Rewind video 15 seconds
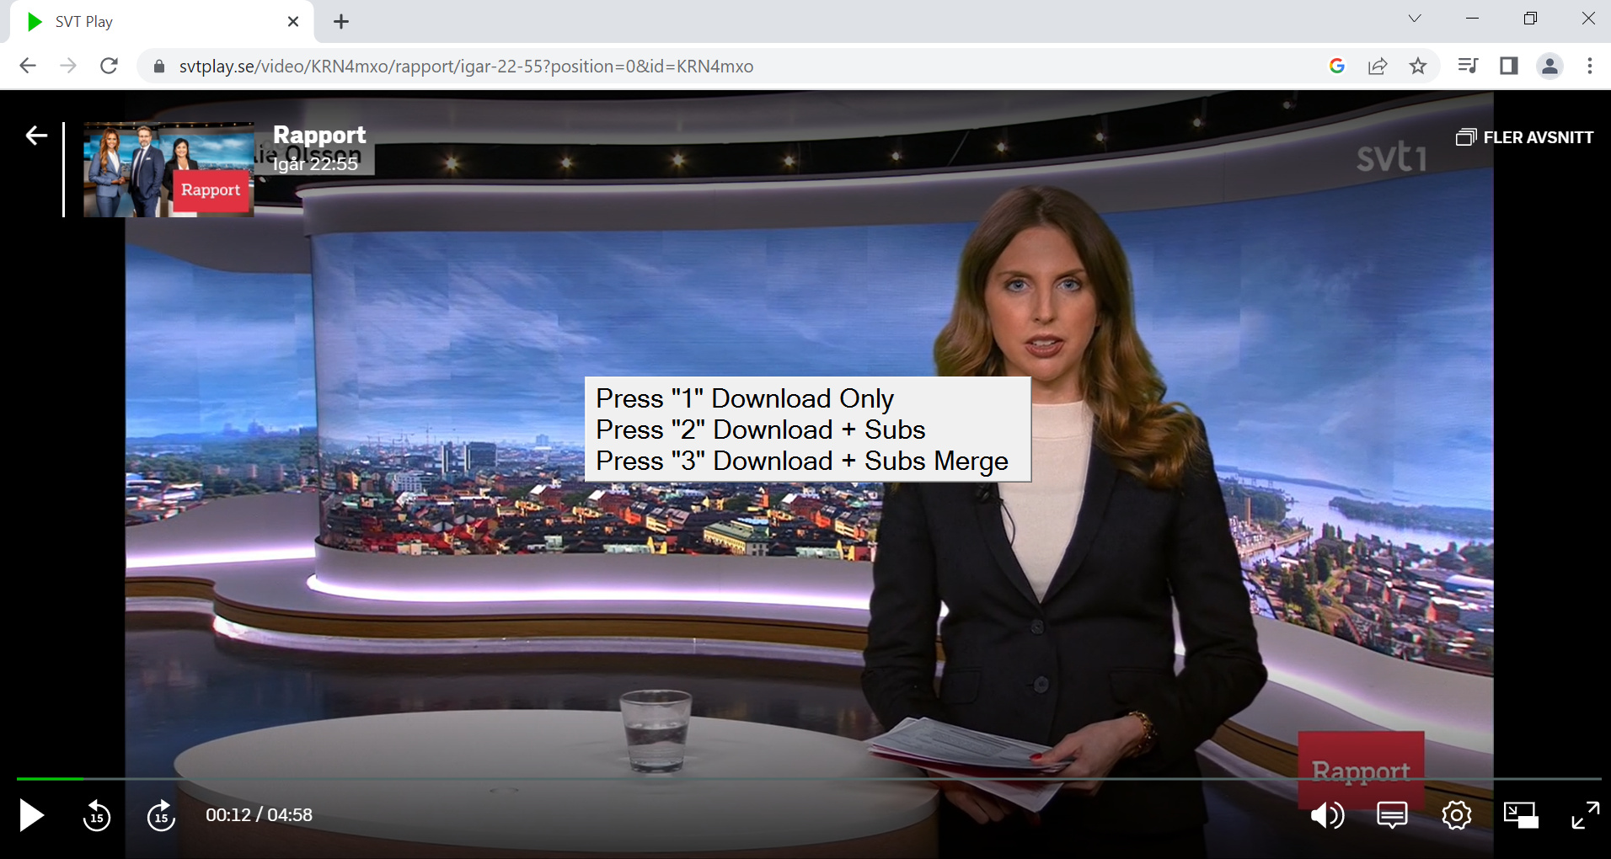1611x859 pixels. tap(97, 815)
